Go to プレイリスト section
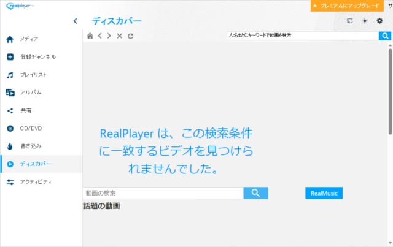 (x=33, y=75)
